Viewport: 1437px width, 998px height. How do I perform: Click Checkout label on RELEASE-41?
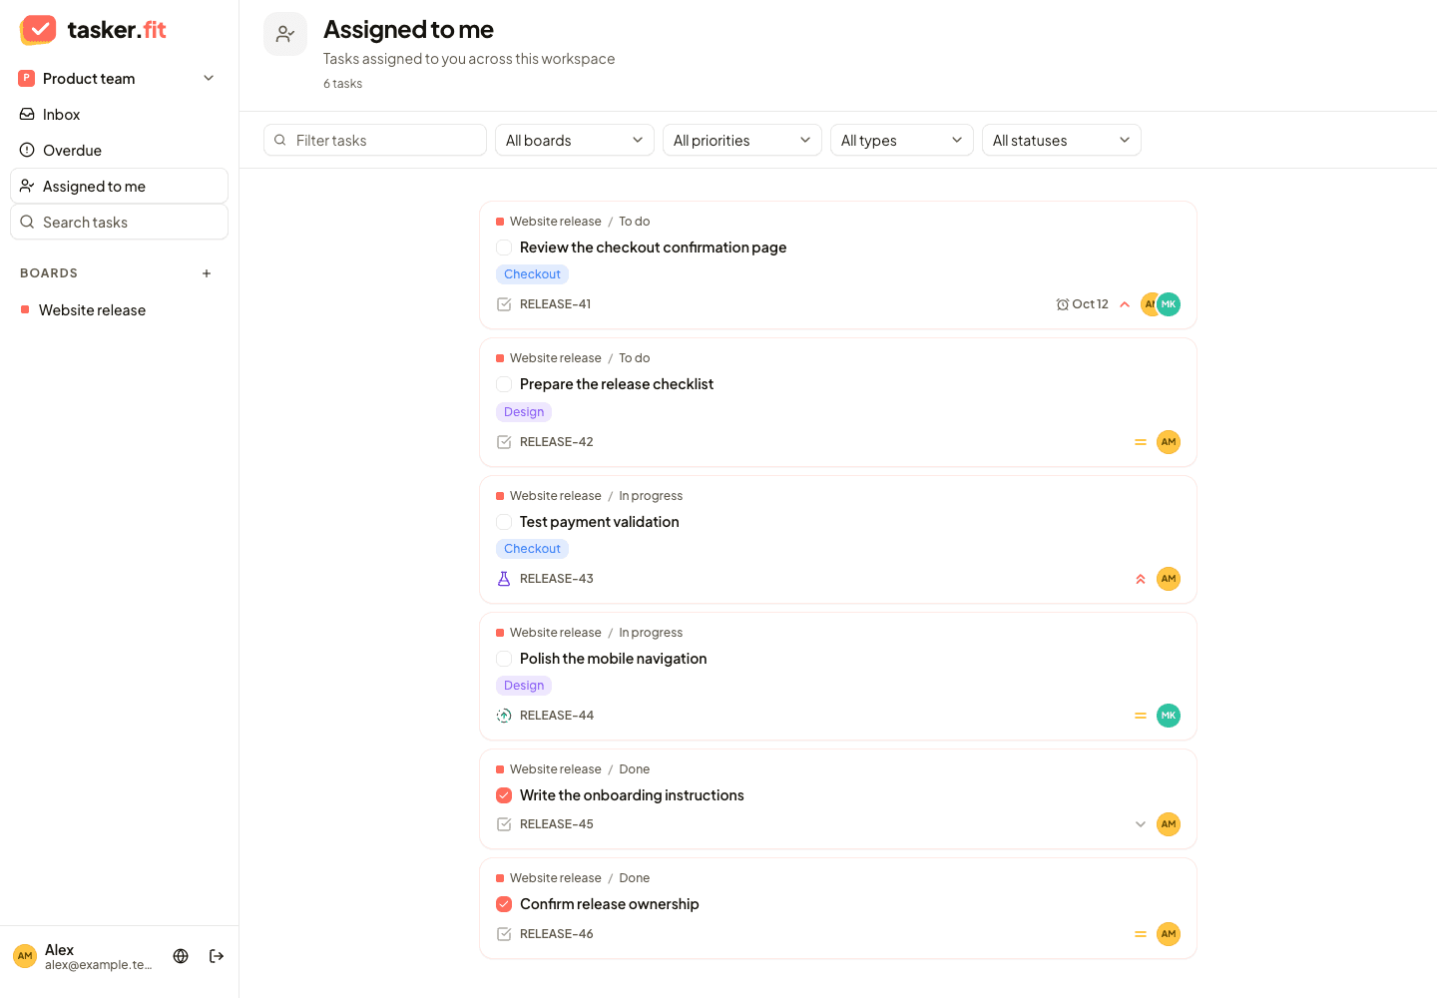532,274
